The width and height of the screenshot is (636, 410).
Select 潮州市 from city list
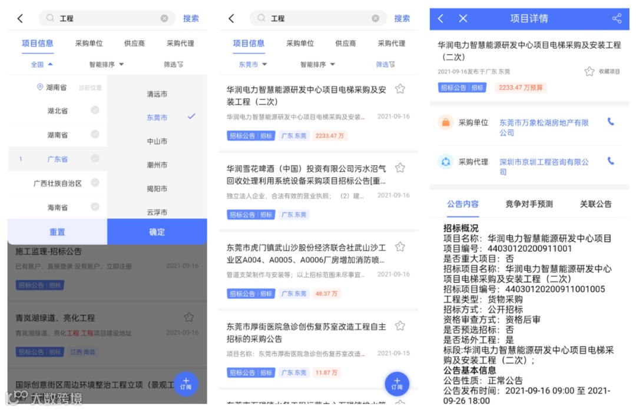pyautogui.click(x=157, y=165)
